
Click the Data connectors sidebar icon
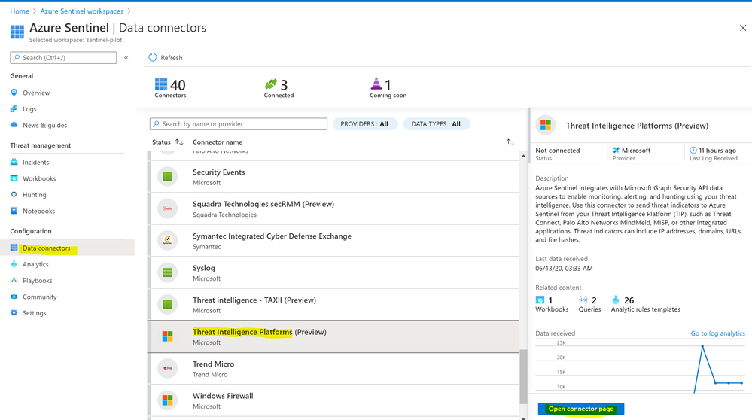[14, 248]
